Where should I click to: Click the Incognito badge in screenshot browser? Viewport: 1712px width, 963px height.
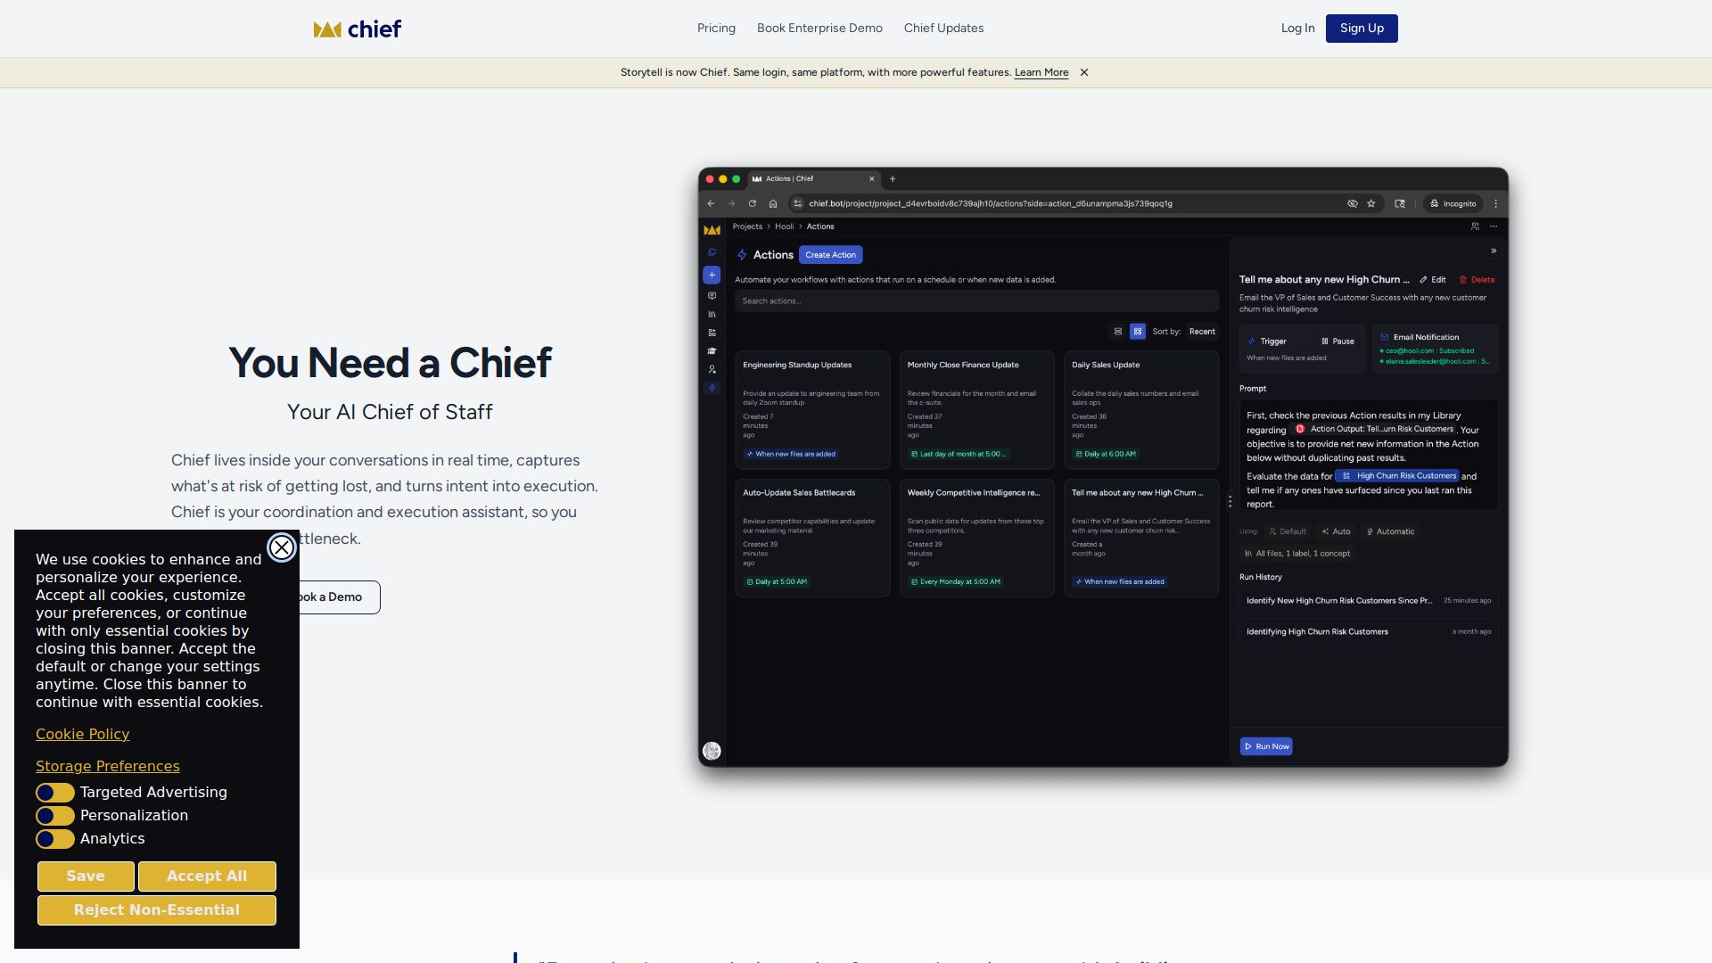point(1453,203)
